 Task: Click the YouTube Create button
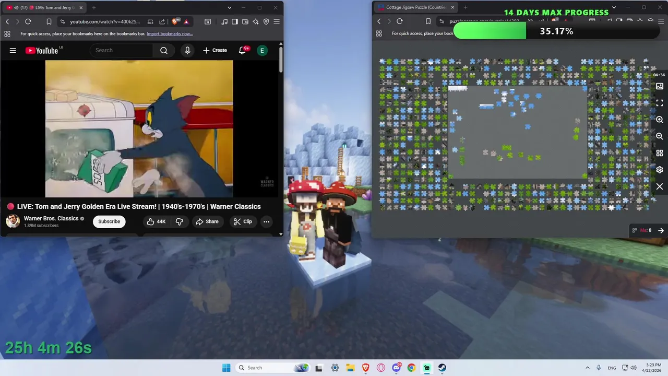coord(215,50)
